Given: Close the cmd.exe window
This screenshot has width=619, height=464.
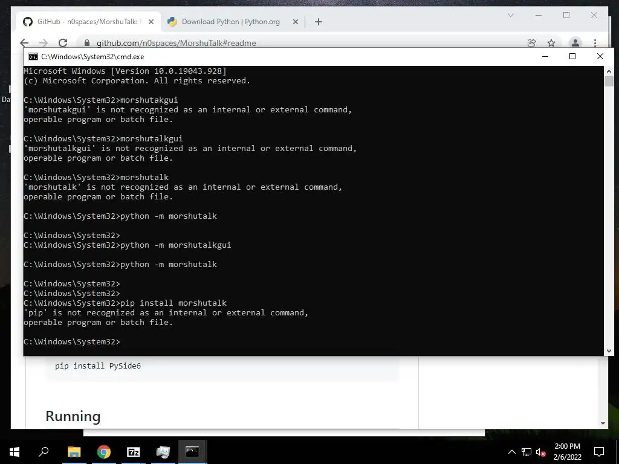Looking at the screenshot, I should pos(600,56).
